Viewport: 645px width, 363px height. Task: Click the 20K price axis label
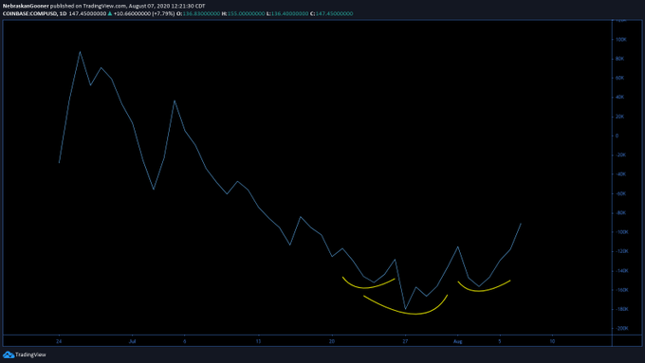(x=620, y=117)
